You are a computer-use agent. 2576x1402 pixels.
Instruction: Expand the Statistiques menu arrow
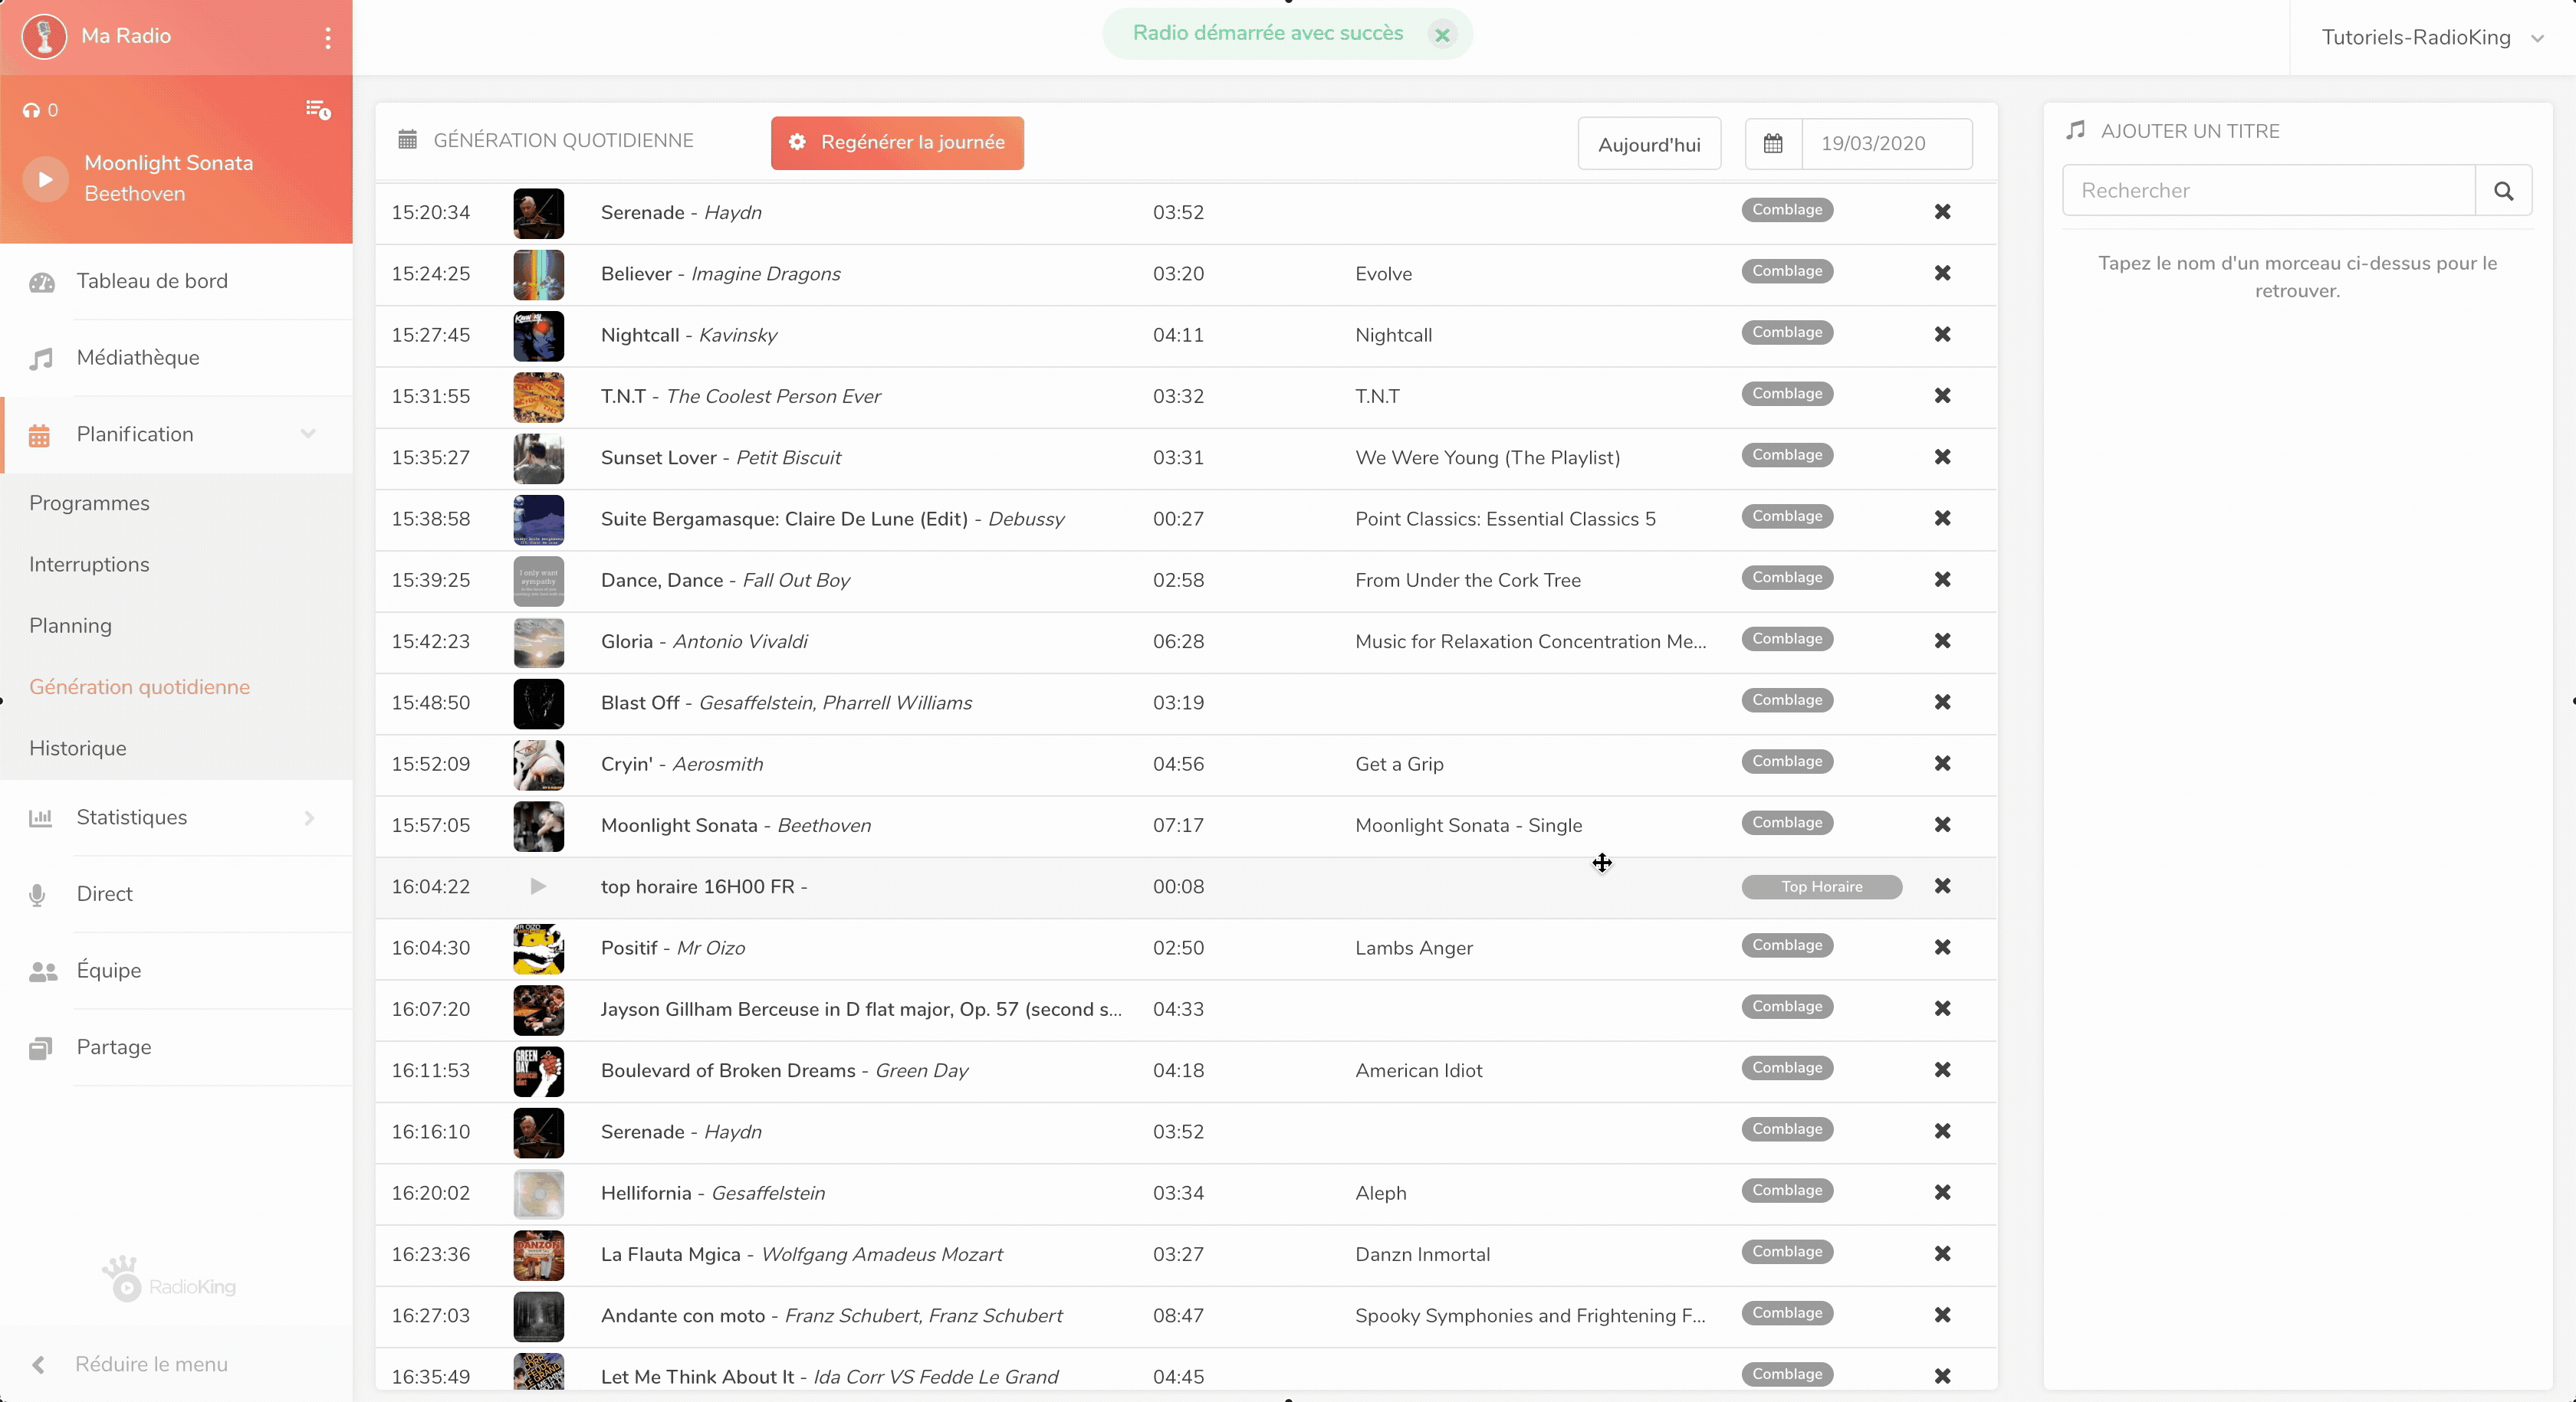[x=309, y=818]
